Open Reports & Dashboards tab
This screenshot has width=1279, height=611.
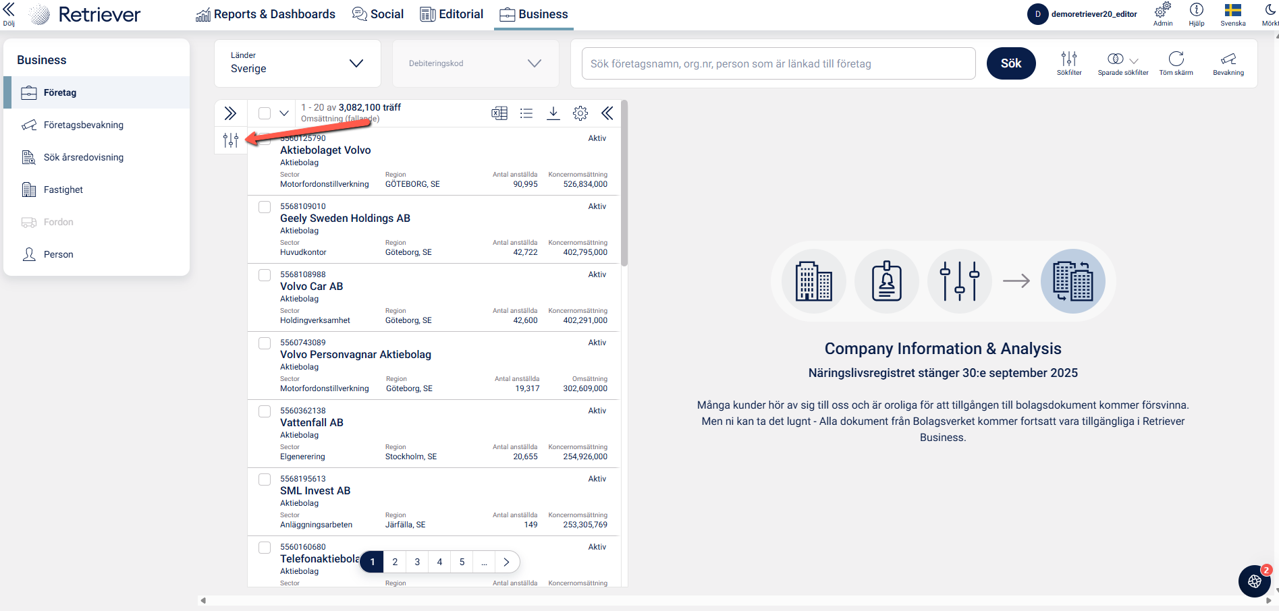(x=265, y=14)
